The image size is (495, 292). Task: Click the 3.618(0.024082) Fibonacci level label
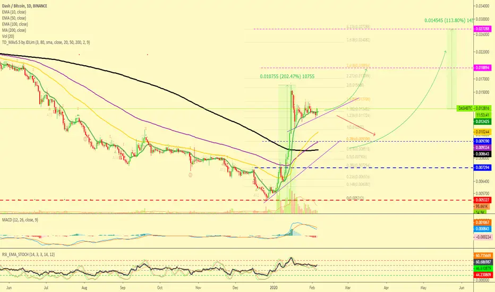pos(359,40)
